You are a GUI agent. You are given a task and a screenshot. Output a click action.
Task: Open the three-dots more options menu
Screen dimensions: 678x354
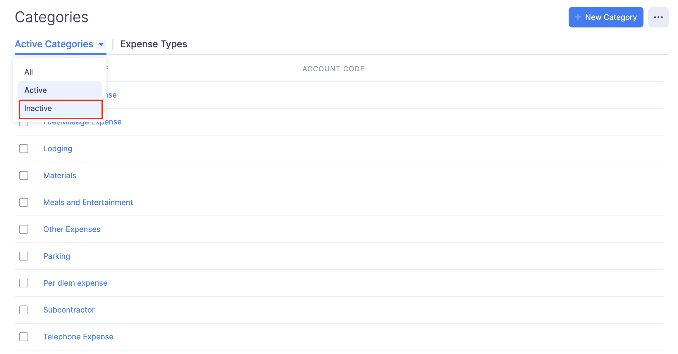click(x=658, y=17)
